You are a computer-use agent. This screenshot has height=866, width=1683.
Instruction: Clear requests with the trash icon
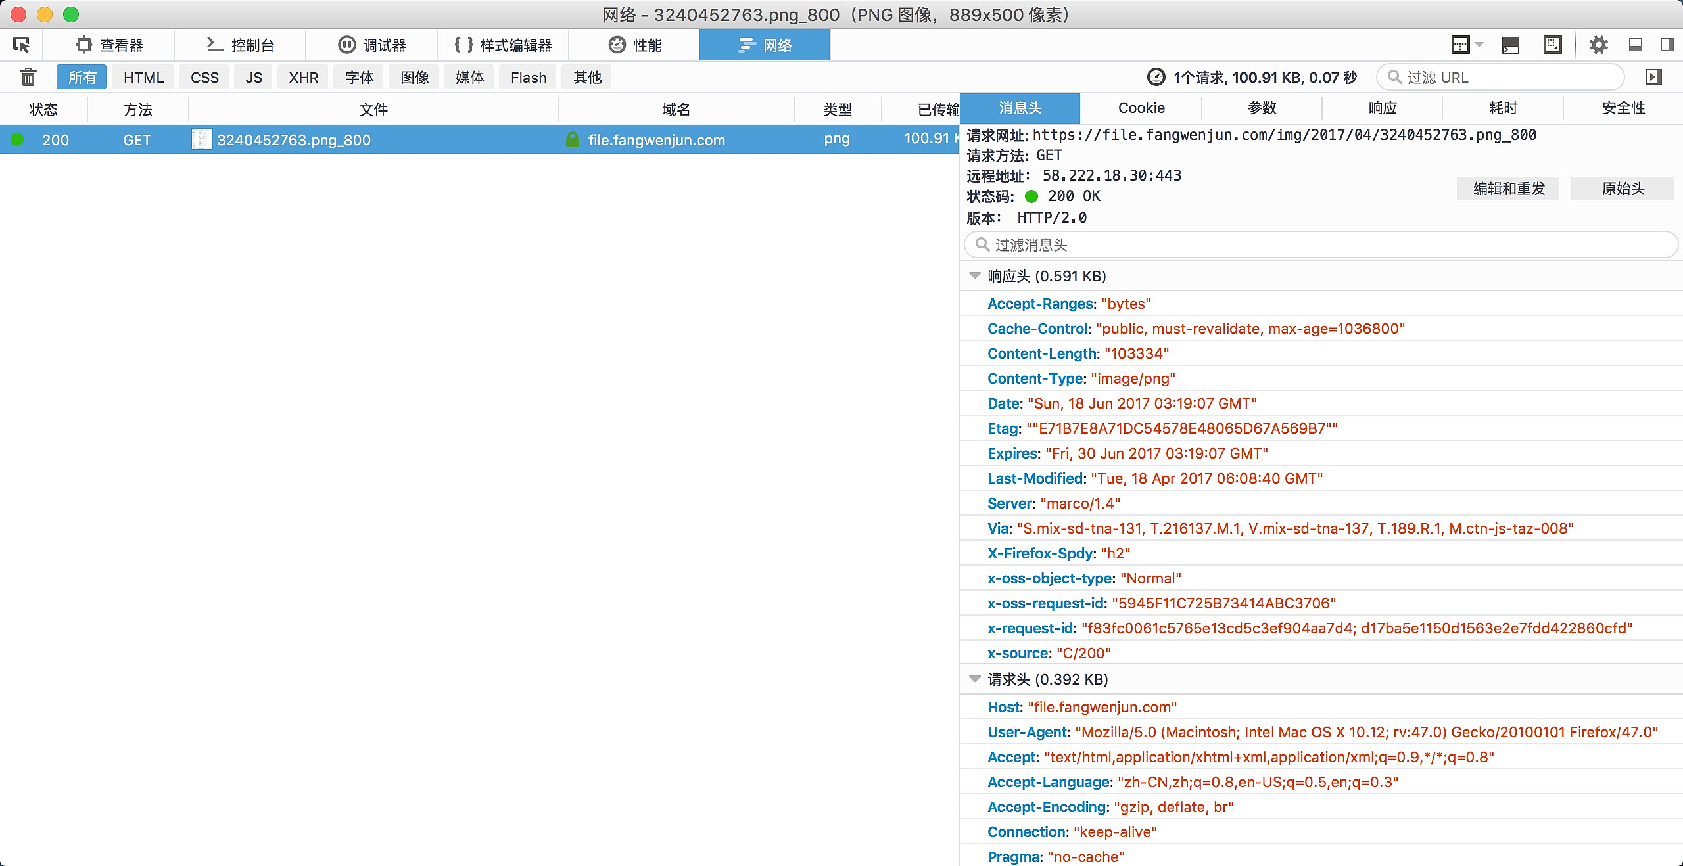pos(28,78)
